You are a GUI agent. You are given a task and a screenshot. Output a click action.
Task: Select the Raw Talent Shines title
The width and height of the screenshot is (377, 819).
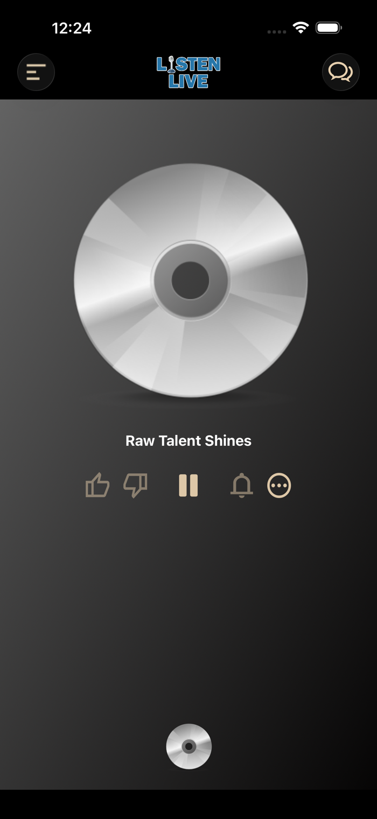click(188, 440)
